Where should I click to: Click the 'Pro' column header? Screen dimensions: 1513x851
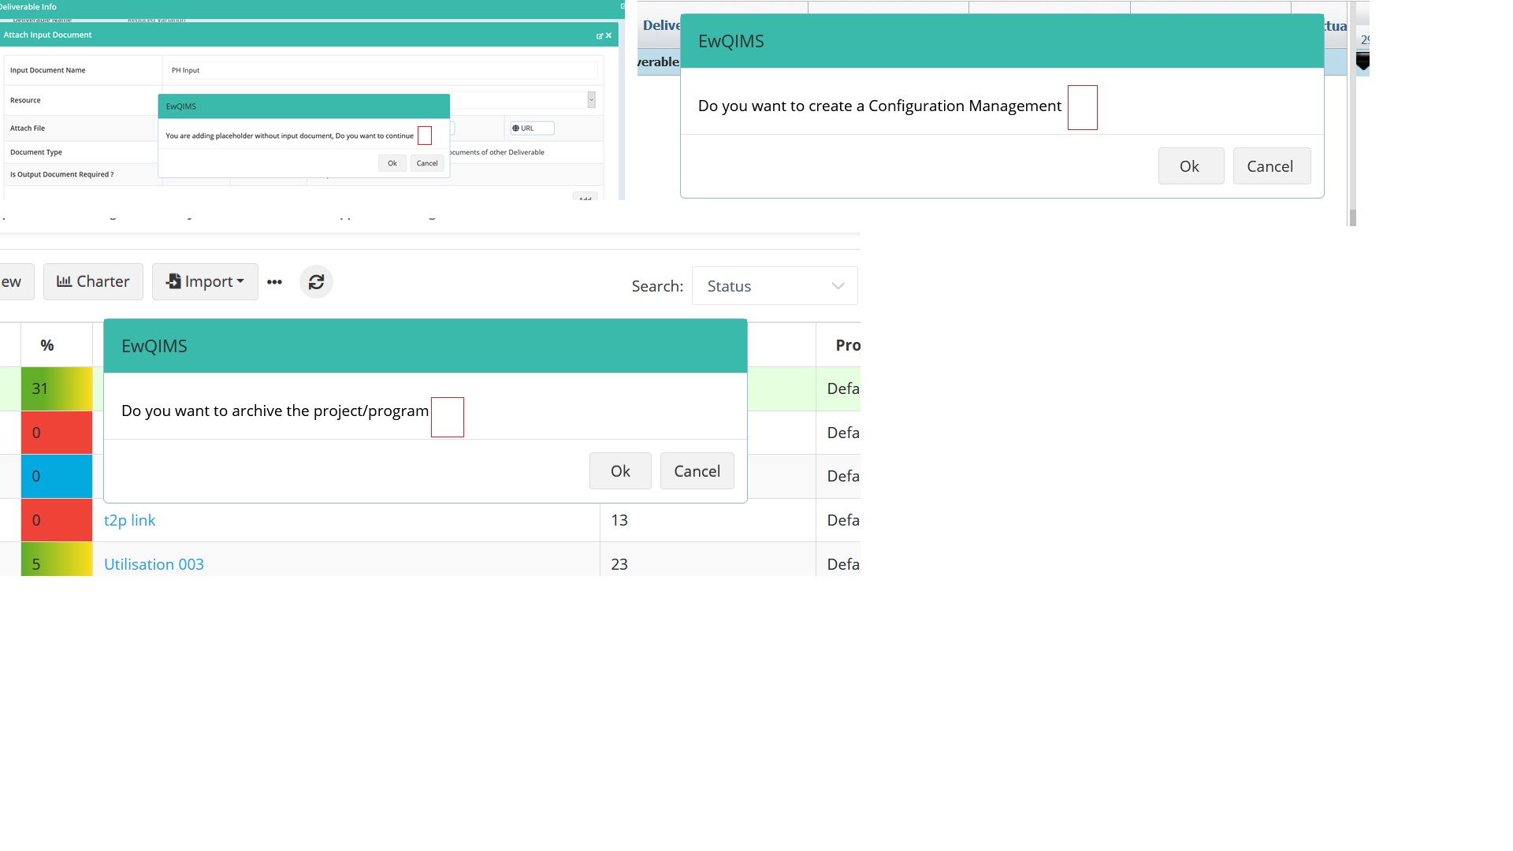click(x=848, y=345)
